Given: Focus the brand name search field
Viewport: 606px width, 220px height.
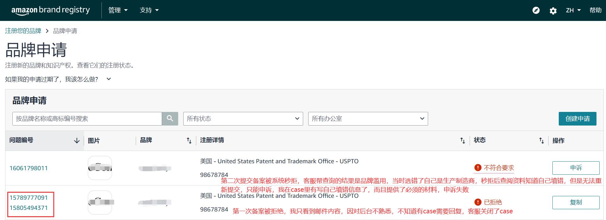Looking at the screenshot, I should (x=87, y=119).
